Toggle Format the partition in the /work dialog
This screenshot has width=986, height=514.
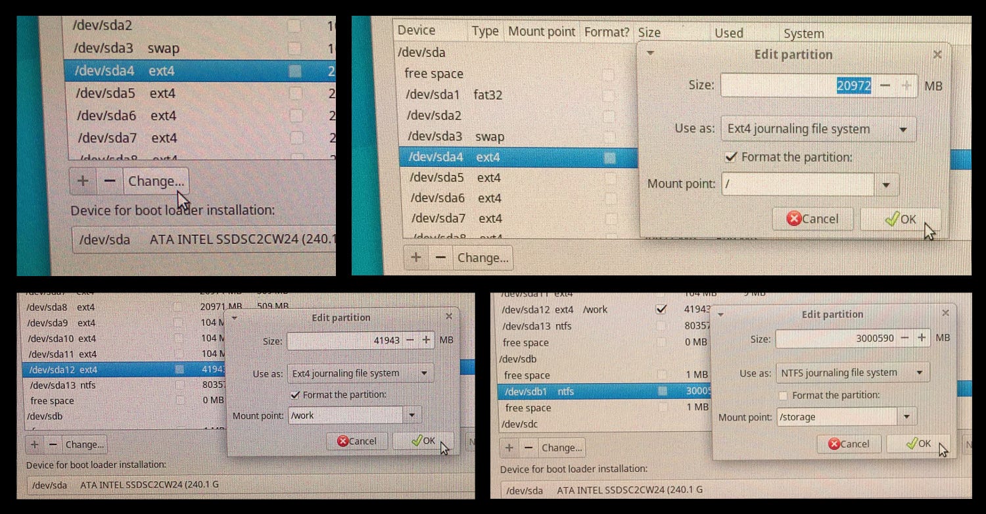pos(295,394)
